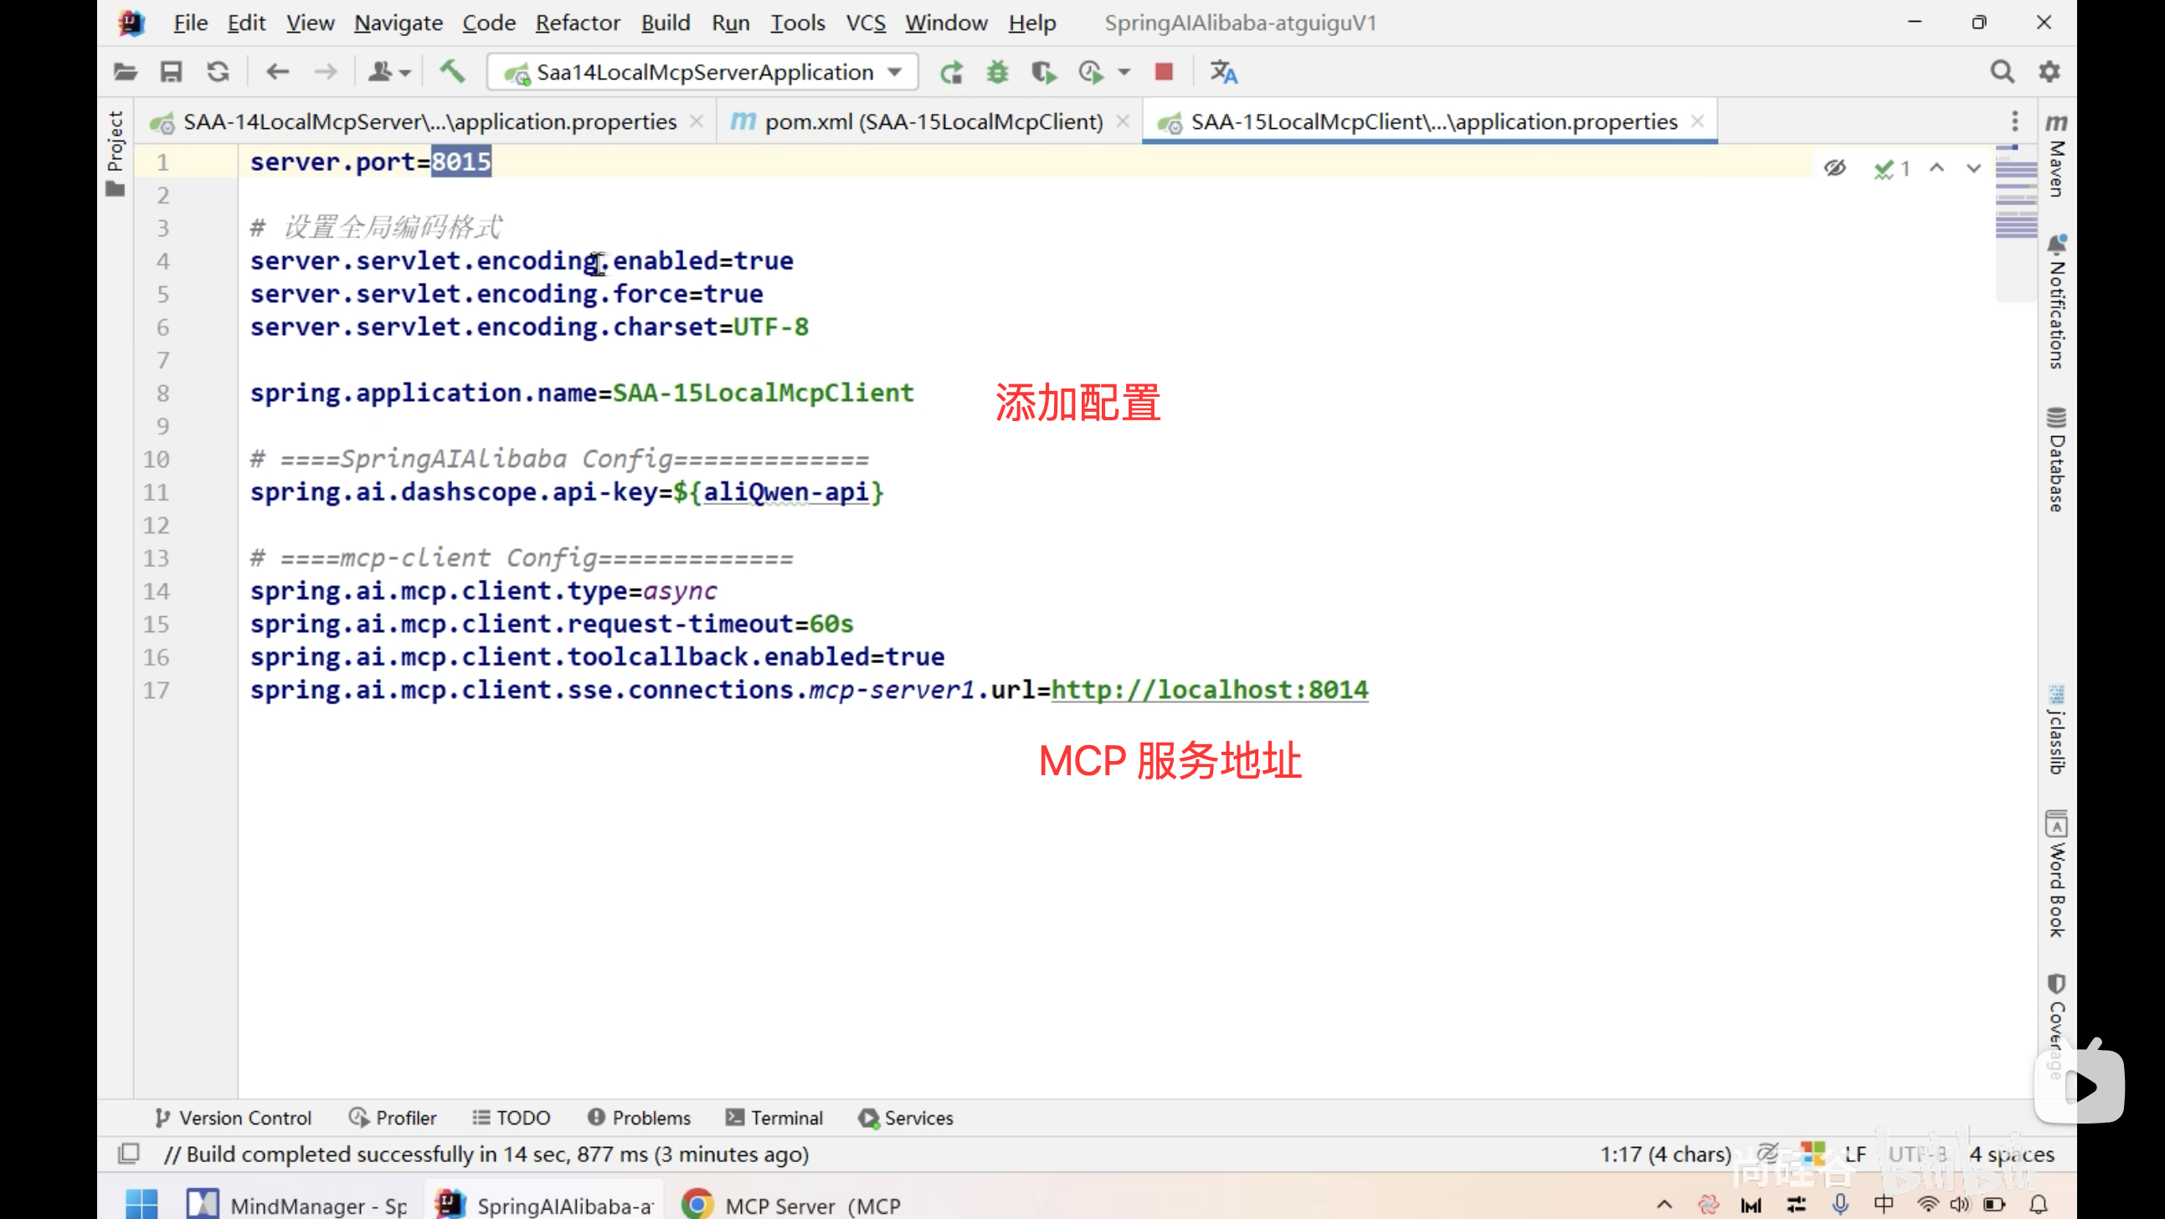Open file or folder toolbar icon
The height and width of the screenshot is (1219, 2165).
(x=126, y=72)
